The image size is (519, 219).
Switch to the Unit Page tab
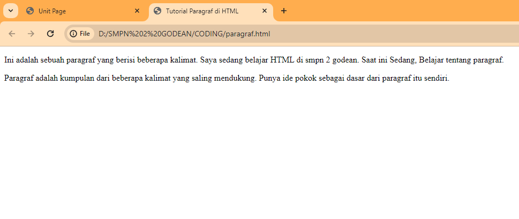(x=84, y=11)
